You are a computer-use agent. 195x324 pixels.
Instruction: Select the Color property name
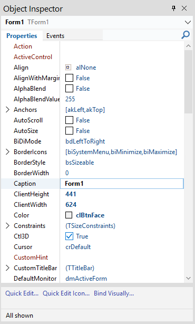coord(22,215)
